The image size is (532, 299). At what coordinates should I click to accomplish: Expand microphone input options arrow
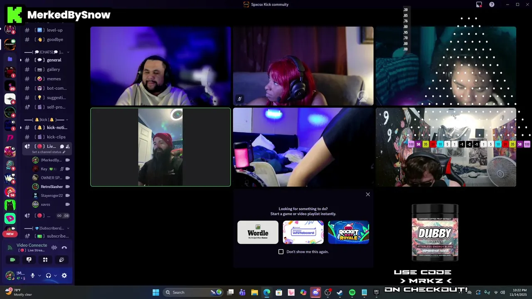click(x=39, y=275)
